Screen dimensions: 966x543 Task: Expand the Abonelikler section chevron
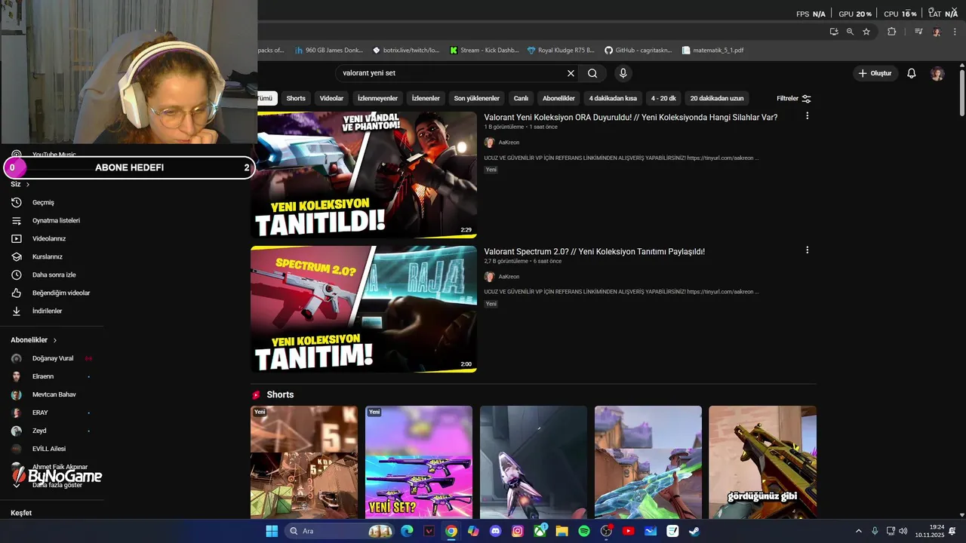pyautogui.click(x=55, y=340)
